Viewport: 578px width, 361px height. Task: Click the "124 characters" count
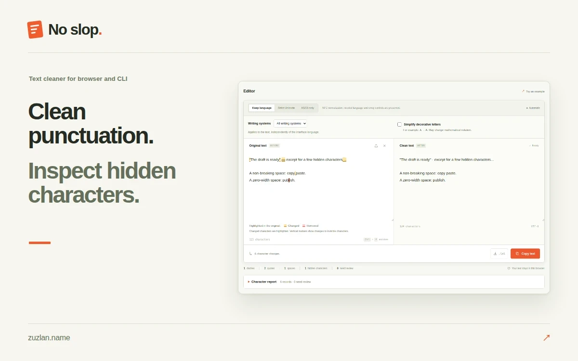coord(410,226)
